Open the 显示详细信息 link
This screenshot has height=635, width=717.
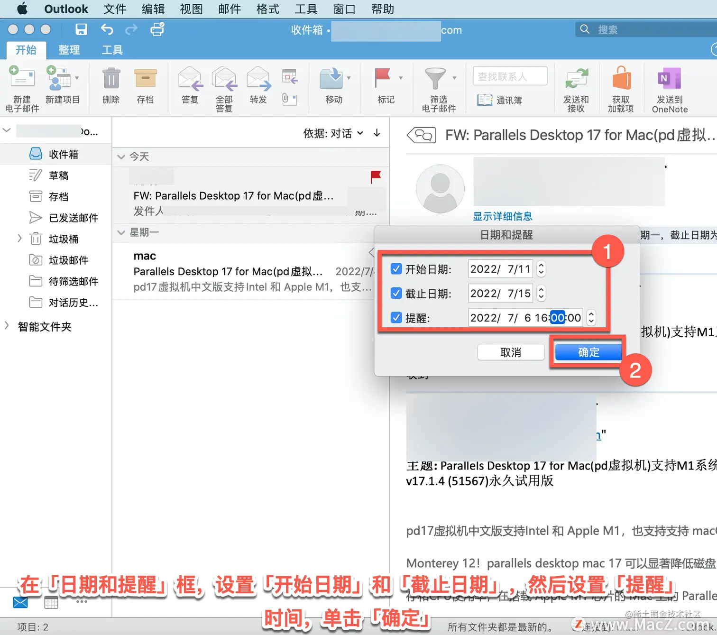503,216
